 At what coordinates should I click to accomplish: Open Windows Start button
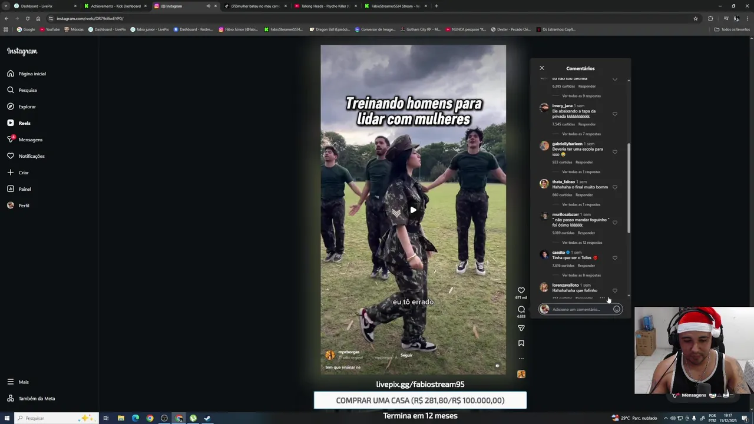pyautogui.click(x=6, y=418)
